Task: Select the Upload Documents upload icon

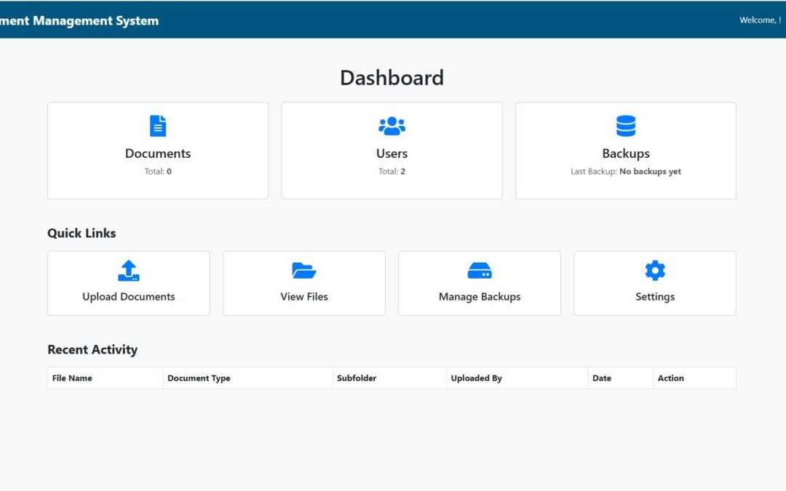Action: pyautogui.click(x=128, y=270)
